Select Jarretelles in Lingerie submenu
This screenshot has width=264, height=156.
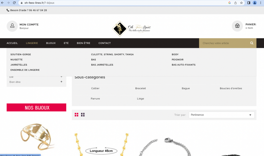coord(19,65)
